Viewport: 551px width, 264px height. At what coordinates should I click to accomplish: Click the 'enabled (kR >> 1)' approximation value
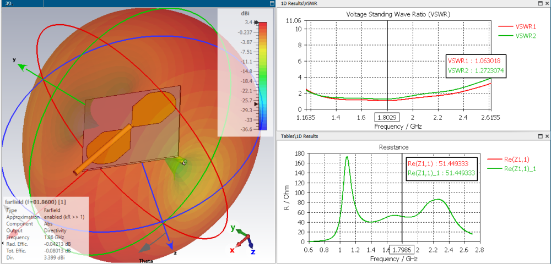64,217
